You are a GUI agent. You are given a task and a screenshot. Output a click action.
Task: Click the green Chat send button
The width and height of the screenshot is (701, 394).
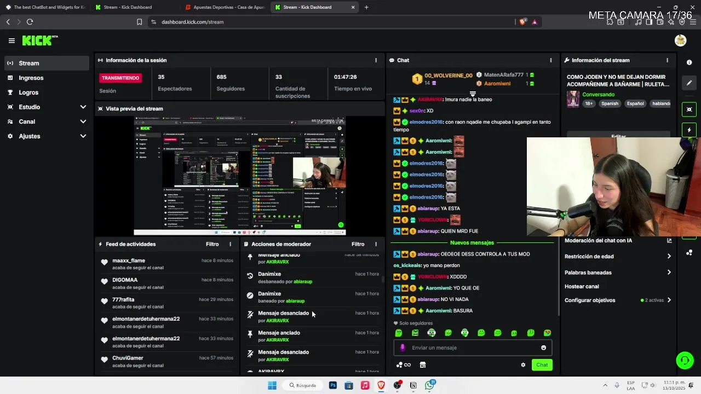point(542,365)
